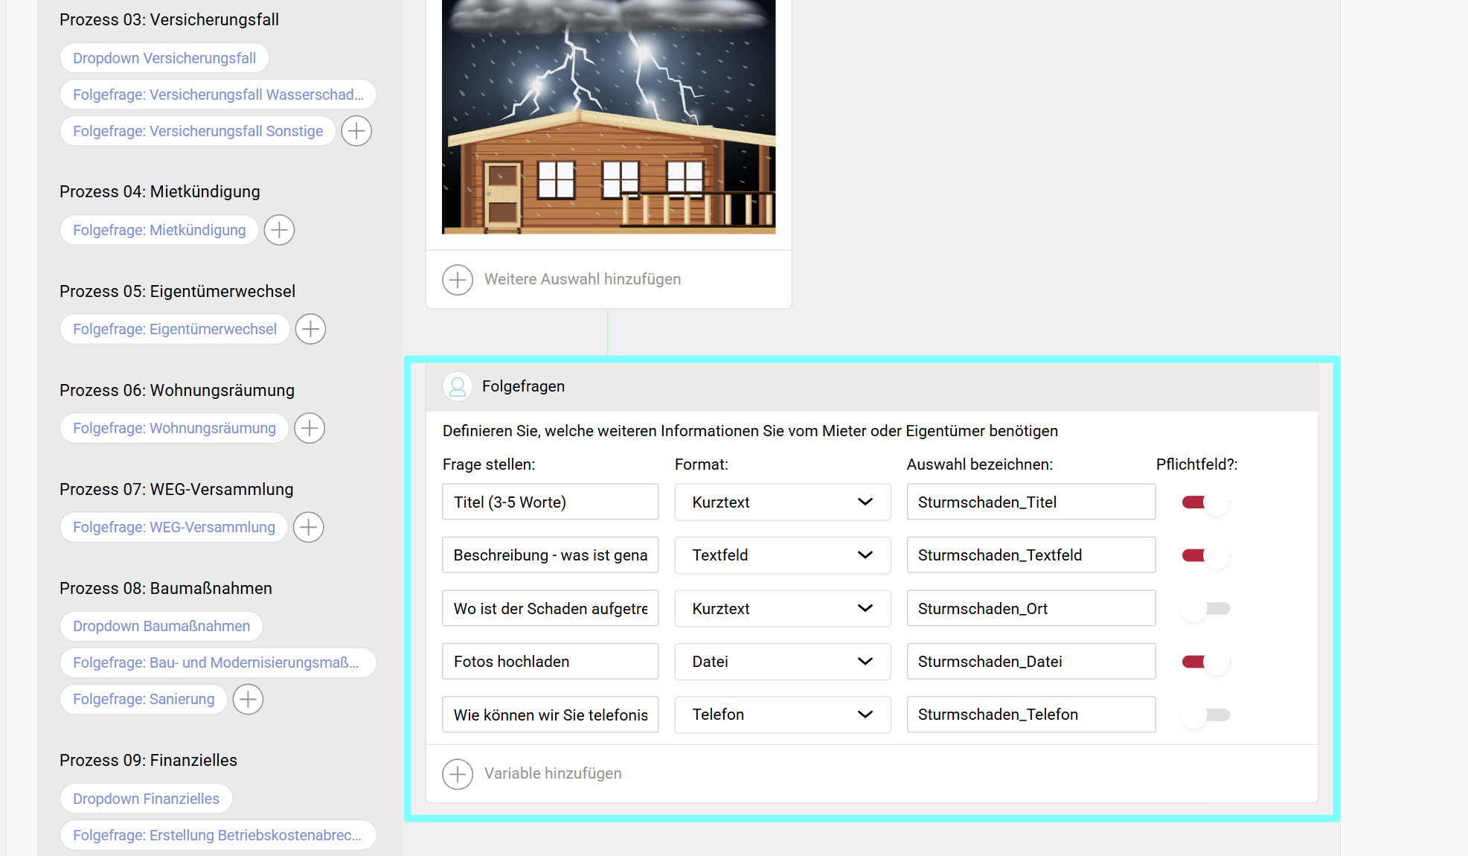Open the Textfeld format dropdown
The height and width of the screenshot is (856, 1468).
pyautogui.click(x=782, y=555)
